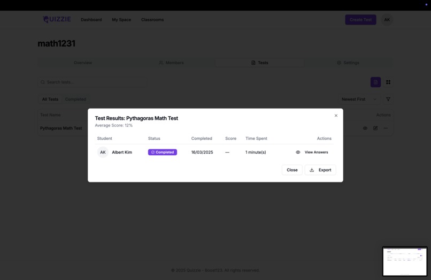Switch to the Members tab
Screen dimensions: 431x280
(x=171, y=63)
